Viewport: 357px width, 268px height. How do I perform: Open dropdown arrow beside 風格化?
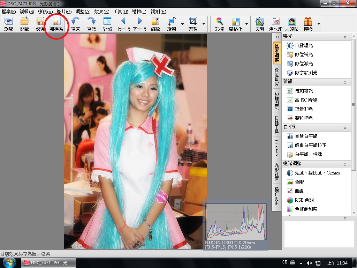(246, 24)
